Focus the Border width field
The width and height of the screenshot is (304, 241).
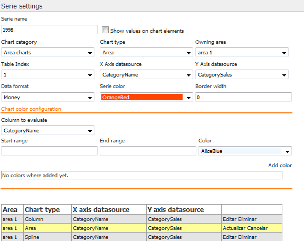point(243,97)
